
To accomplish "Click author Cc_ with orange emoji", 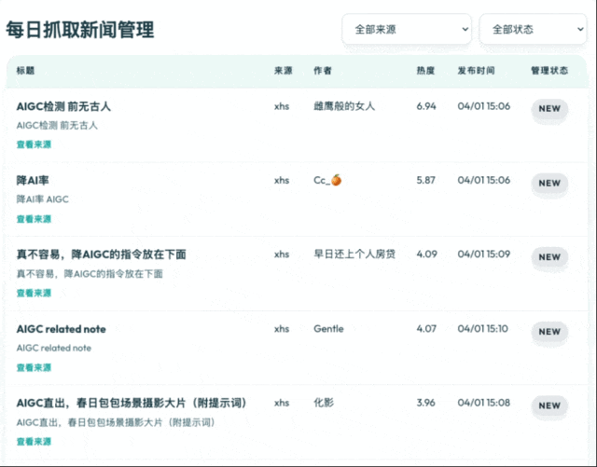I will coord(327,180).
